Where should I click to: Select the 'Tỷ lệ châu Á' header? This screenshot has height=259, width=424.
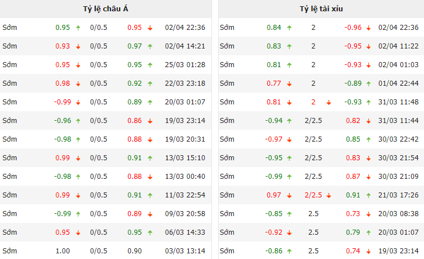[105, 9]
